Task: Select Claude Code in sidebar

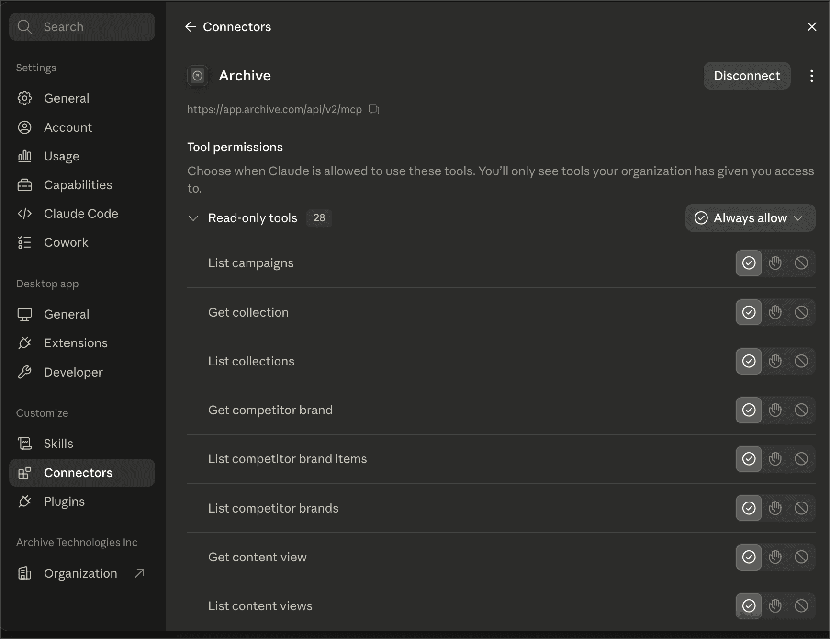Action: 82,214
